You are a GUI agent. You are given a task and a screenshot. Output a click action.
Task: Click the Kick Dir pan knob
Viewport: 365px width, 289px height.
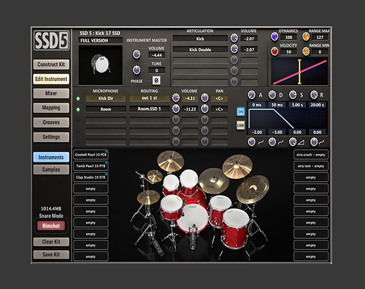pyautogui.click(x=205, y=98)
